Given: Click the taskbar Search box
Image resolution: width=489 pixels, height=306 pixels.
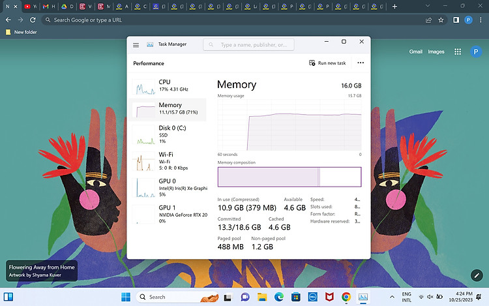Looking at the screenshot, I should [177, 297].
